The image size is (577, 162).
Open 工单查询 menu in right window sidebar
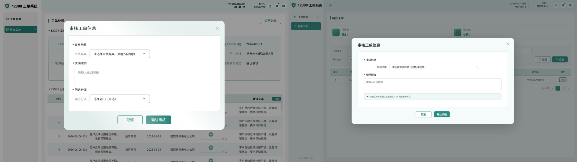click(306, 17)
